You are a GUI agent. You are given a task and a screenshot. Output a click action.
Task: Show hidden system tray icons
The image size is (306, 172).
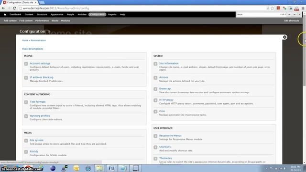267,168
